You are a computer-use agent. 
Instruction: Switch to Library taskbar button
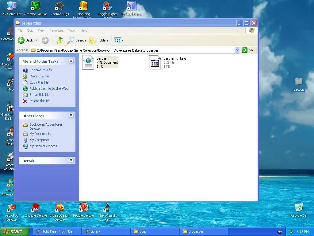106,231
